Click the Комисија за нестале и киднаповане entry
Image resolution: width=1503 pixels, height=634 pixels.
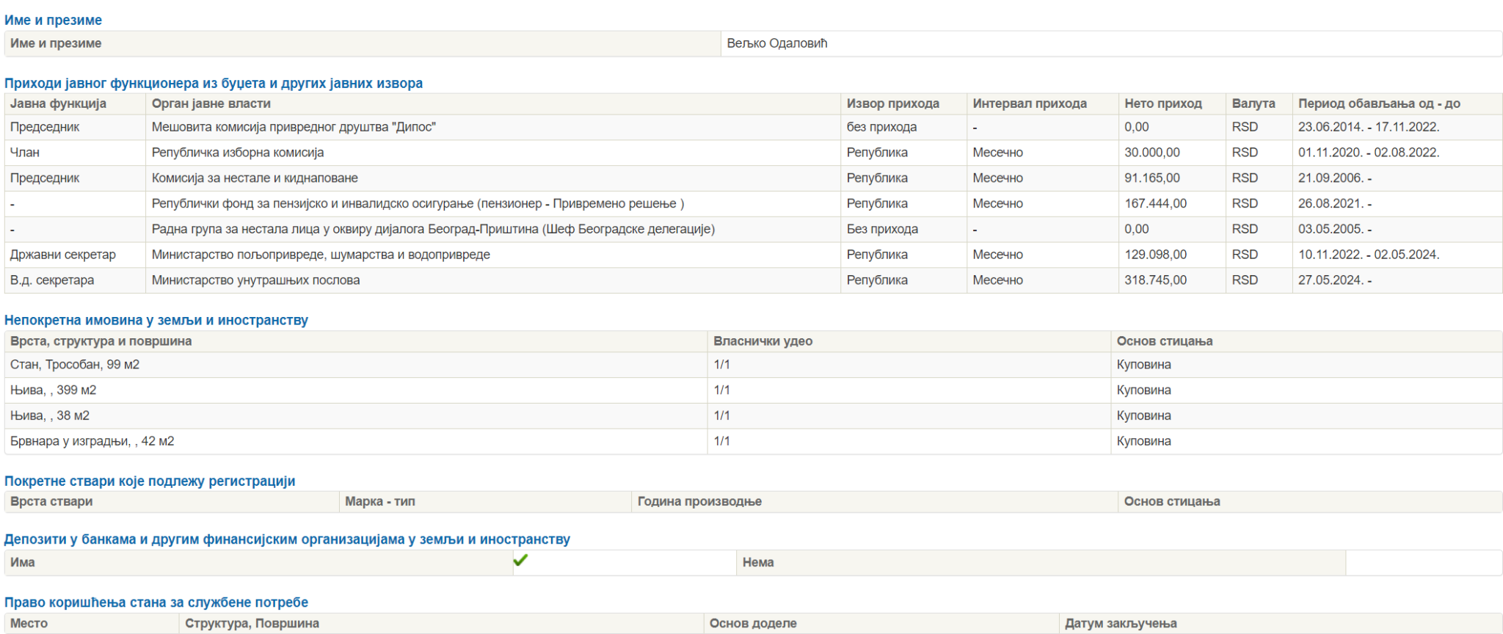tap(255, 178)
